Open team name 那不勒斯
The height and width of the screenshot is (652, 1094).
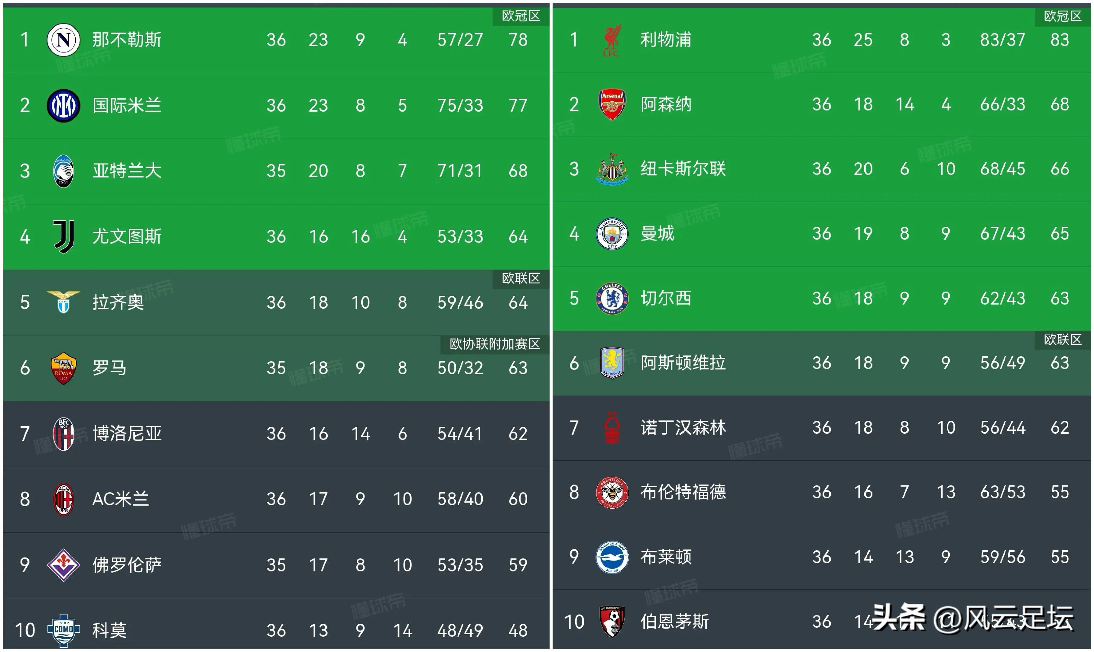pyautogui.click(x=127, y=40)
